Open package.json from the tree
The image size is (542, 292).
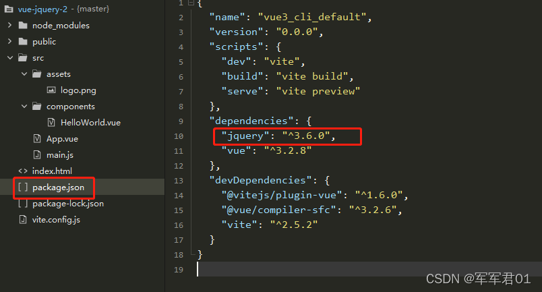click(x=58, y=187)
